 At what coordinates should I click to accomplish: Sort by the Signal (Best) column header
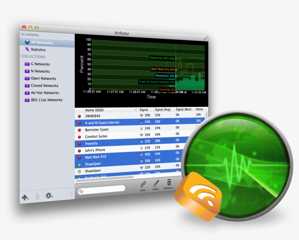pos(184,109)
